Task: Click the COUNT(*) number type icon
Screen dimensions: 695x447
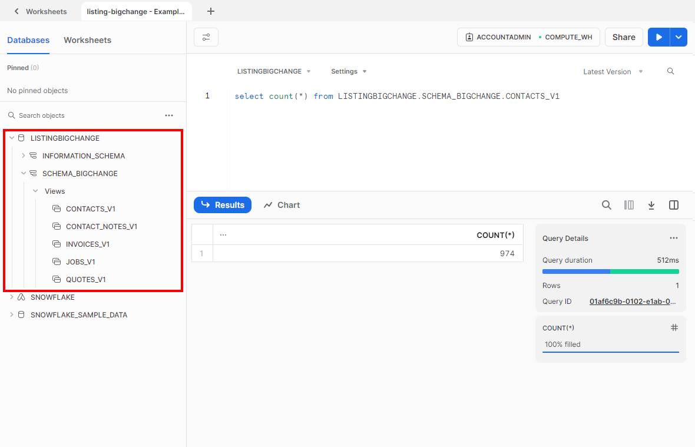Action: click(674, 328)
